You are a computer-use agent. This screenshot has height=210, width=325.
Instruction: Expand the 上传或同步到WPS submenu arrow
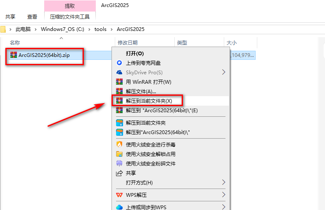[x=224, y=207]
